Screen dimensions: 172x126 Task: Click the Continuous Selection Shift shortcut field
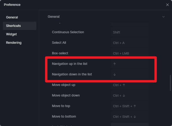point(130,32)
